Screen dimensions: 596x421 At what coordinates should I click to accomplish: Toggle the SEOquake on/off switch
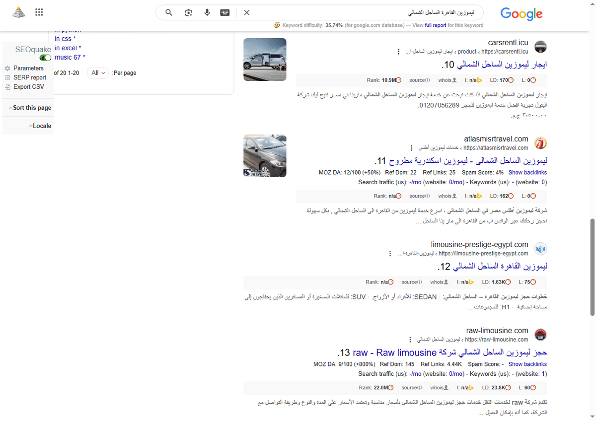(45, 58)
